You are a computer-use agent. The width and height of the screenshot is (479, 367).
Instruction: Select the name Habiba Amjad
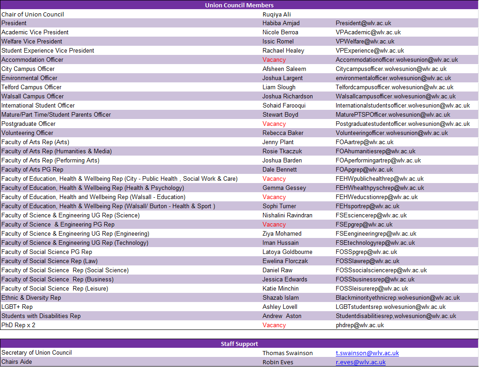pyautogui.click(x=281, y=23)
